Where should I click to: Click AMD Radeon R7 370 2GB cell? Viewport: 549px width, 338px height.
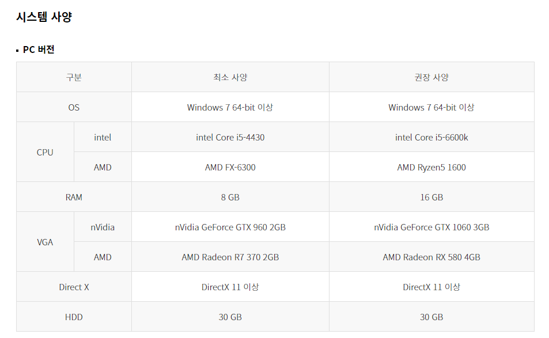(230, 257)
